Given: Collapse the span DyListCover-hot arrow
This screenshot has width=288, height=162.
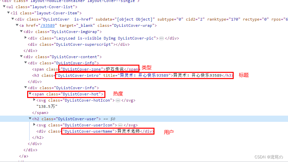Looking at the screenshot, I should 30,94.
